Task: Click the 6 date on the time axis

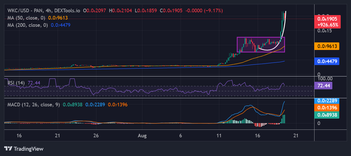Action: pos(181,136)
